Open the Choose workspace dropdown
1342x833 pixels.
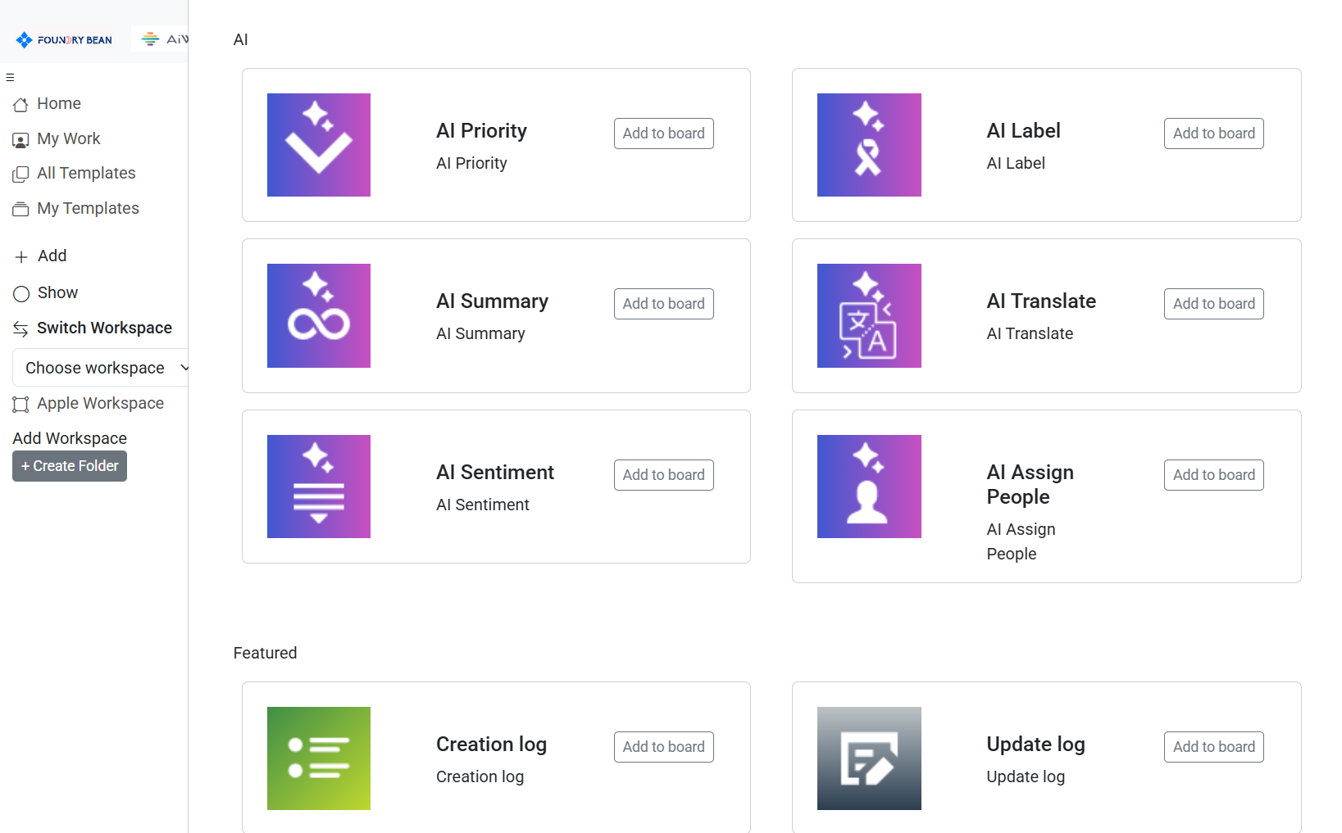(102, 368)
